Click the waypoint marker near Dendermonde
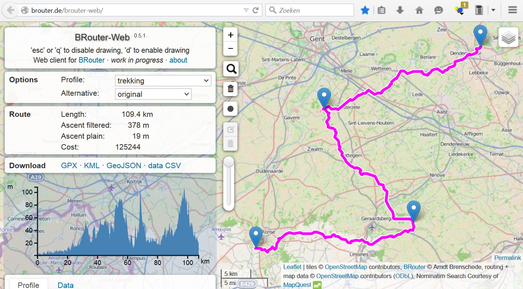 pyautogui.click(x=480, y=35)
